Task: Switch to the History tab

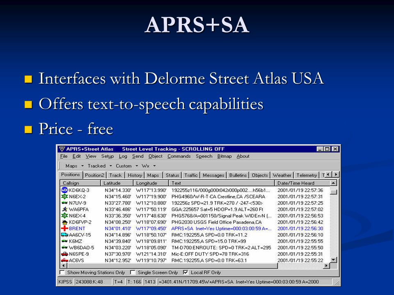Action: point(135,175)
